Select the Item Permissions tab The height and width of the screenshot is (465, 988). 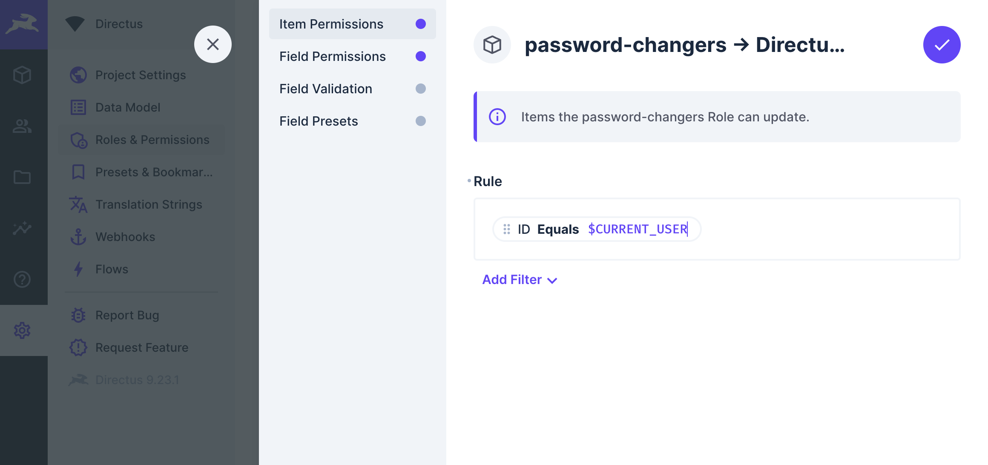(331, 24)
